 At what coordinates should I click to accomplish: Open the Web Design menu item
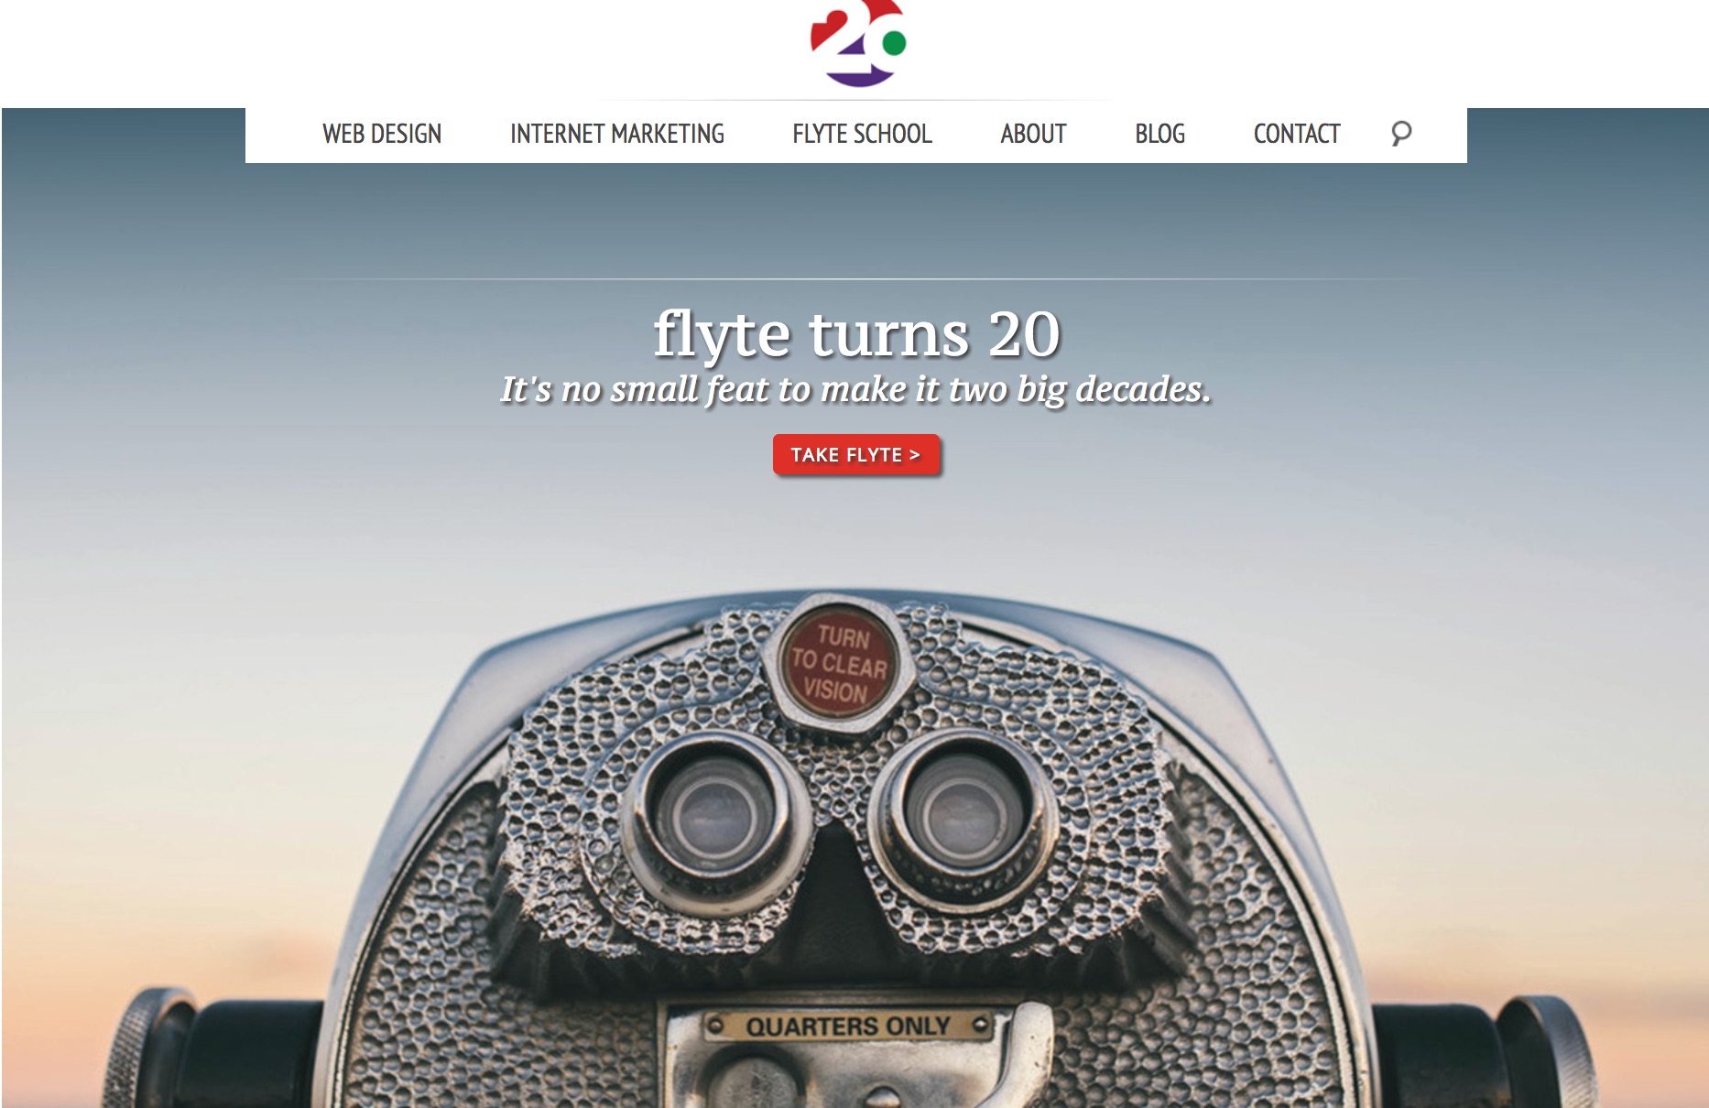(x=382, y=134)
